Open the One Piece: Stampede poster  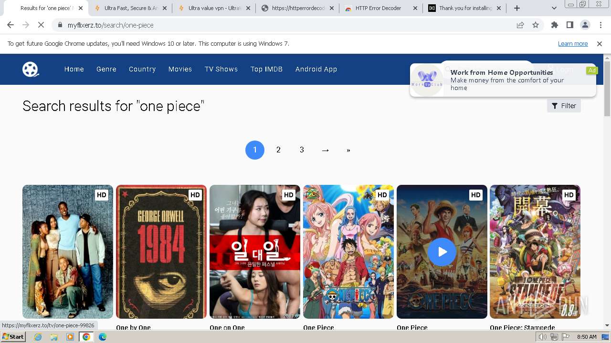(x=535, y=252)
